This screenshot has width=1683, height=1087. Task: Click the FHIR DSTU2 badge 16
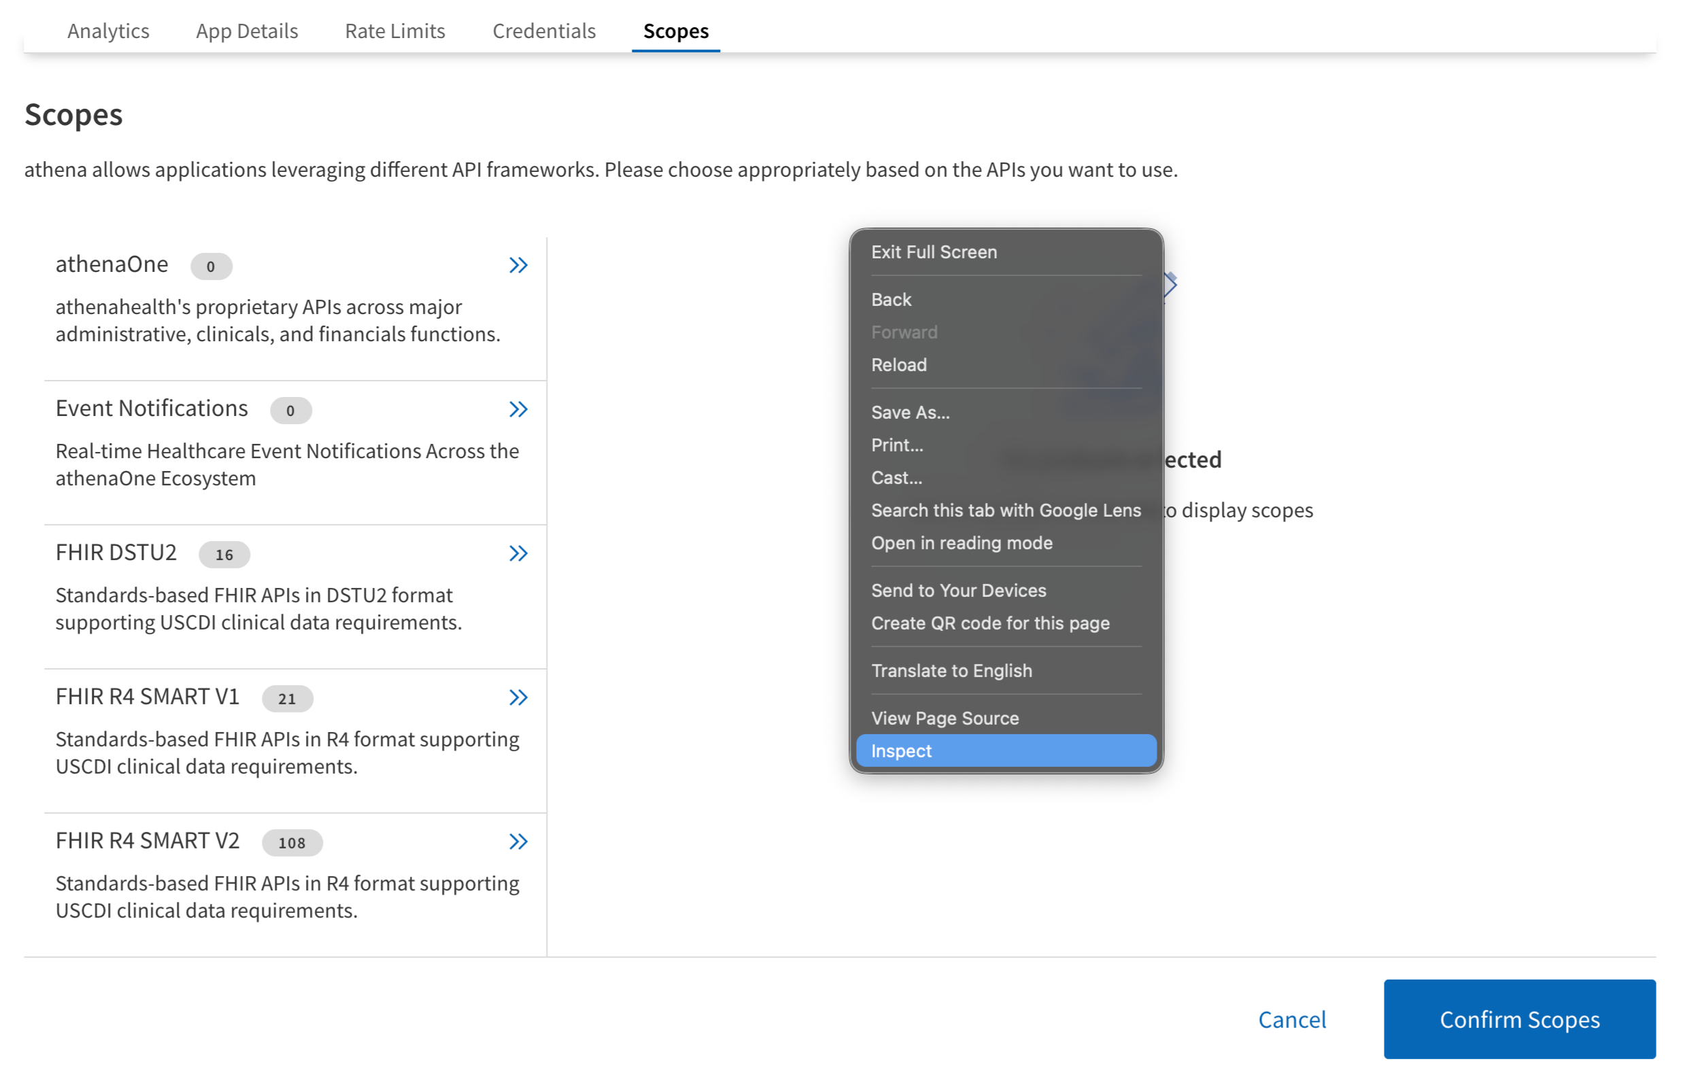pyautogui.click(x=224, y=554)
